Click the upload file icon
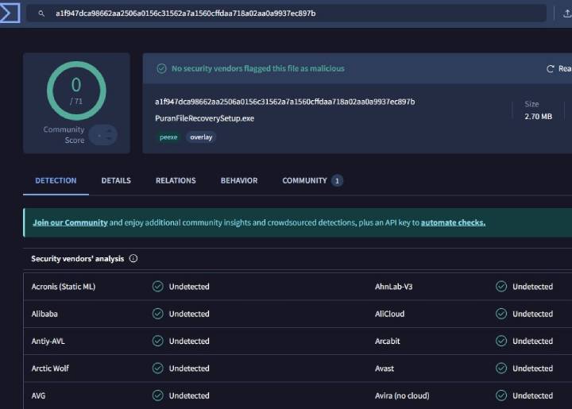The width and height of the screenshot is (572, 409). pos(566,14)
